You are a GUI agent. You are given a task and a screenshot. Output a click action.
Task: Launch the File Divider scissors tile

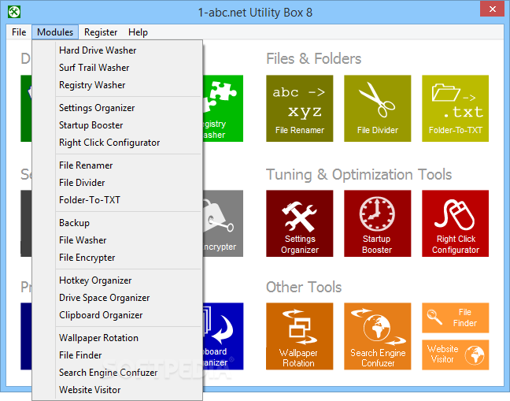coord(377,109)
